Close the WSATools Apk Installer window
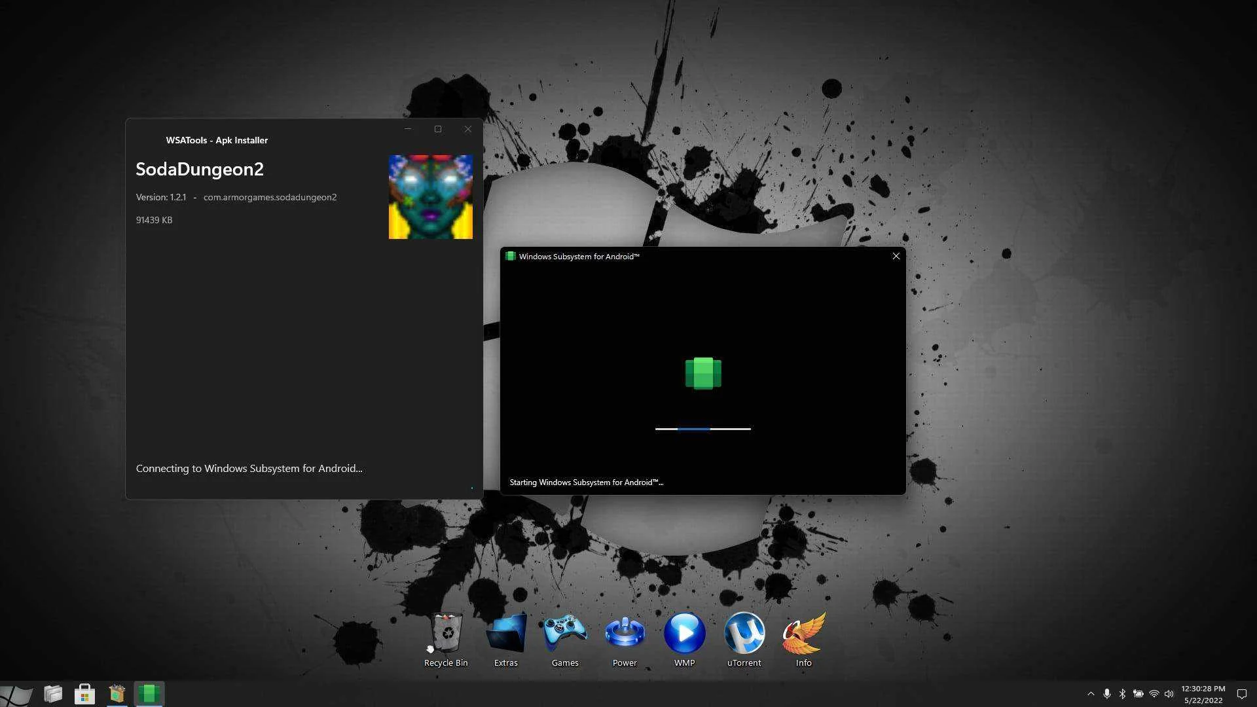The width and height of the screenshot is (1257, 707). (467, 129)
